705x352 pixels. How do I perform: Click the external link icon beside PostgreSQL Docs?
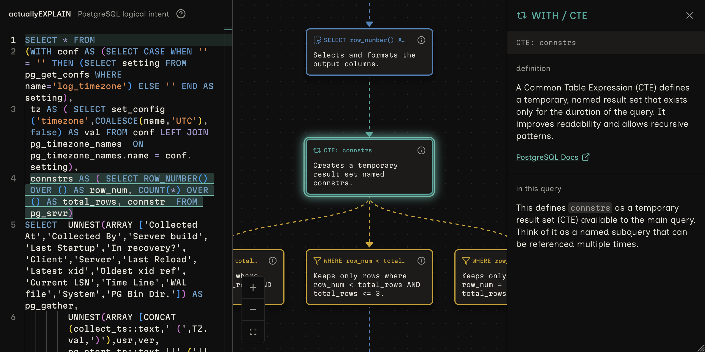[586, 157]
